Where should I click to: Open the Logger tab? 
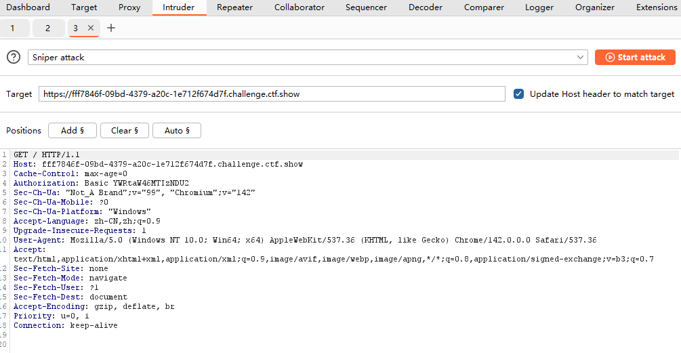click(539, 7)
